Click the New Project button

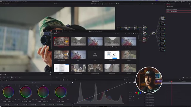pos(126,77)
